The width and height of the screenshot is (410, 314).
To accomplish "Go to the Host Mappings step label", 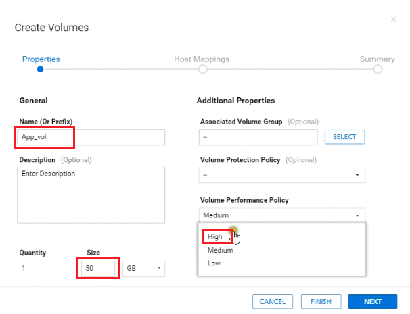I will pyautogui.click(x=201, y=59).
